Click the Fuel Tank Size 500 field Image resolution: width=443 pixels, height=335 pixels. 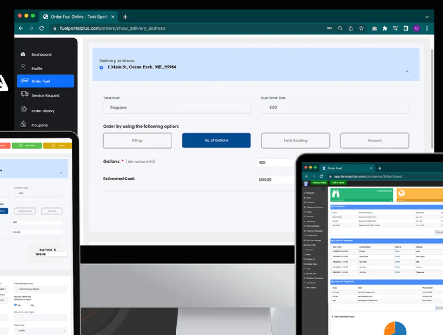335,108
